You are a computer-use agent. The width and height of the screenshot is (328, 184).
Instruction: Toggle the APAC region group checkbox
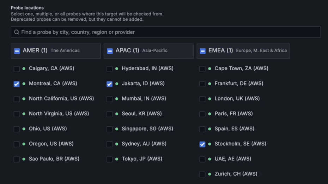pyautogui.click(x=110, y=51)
